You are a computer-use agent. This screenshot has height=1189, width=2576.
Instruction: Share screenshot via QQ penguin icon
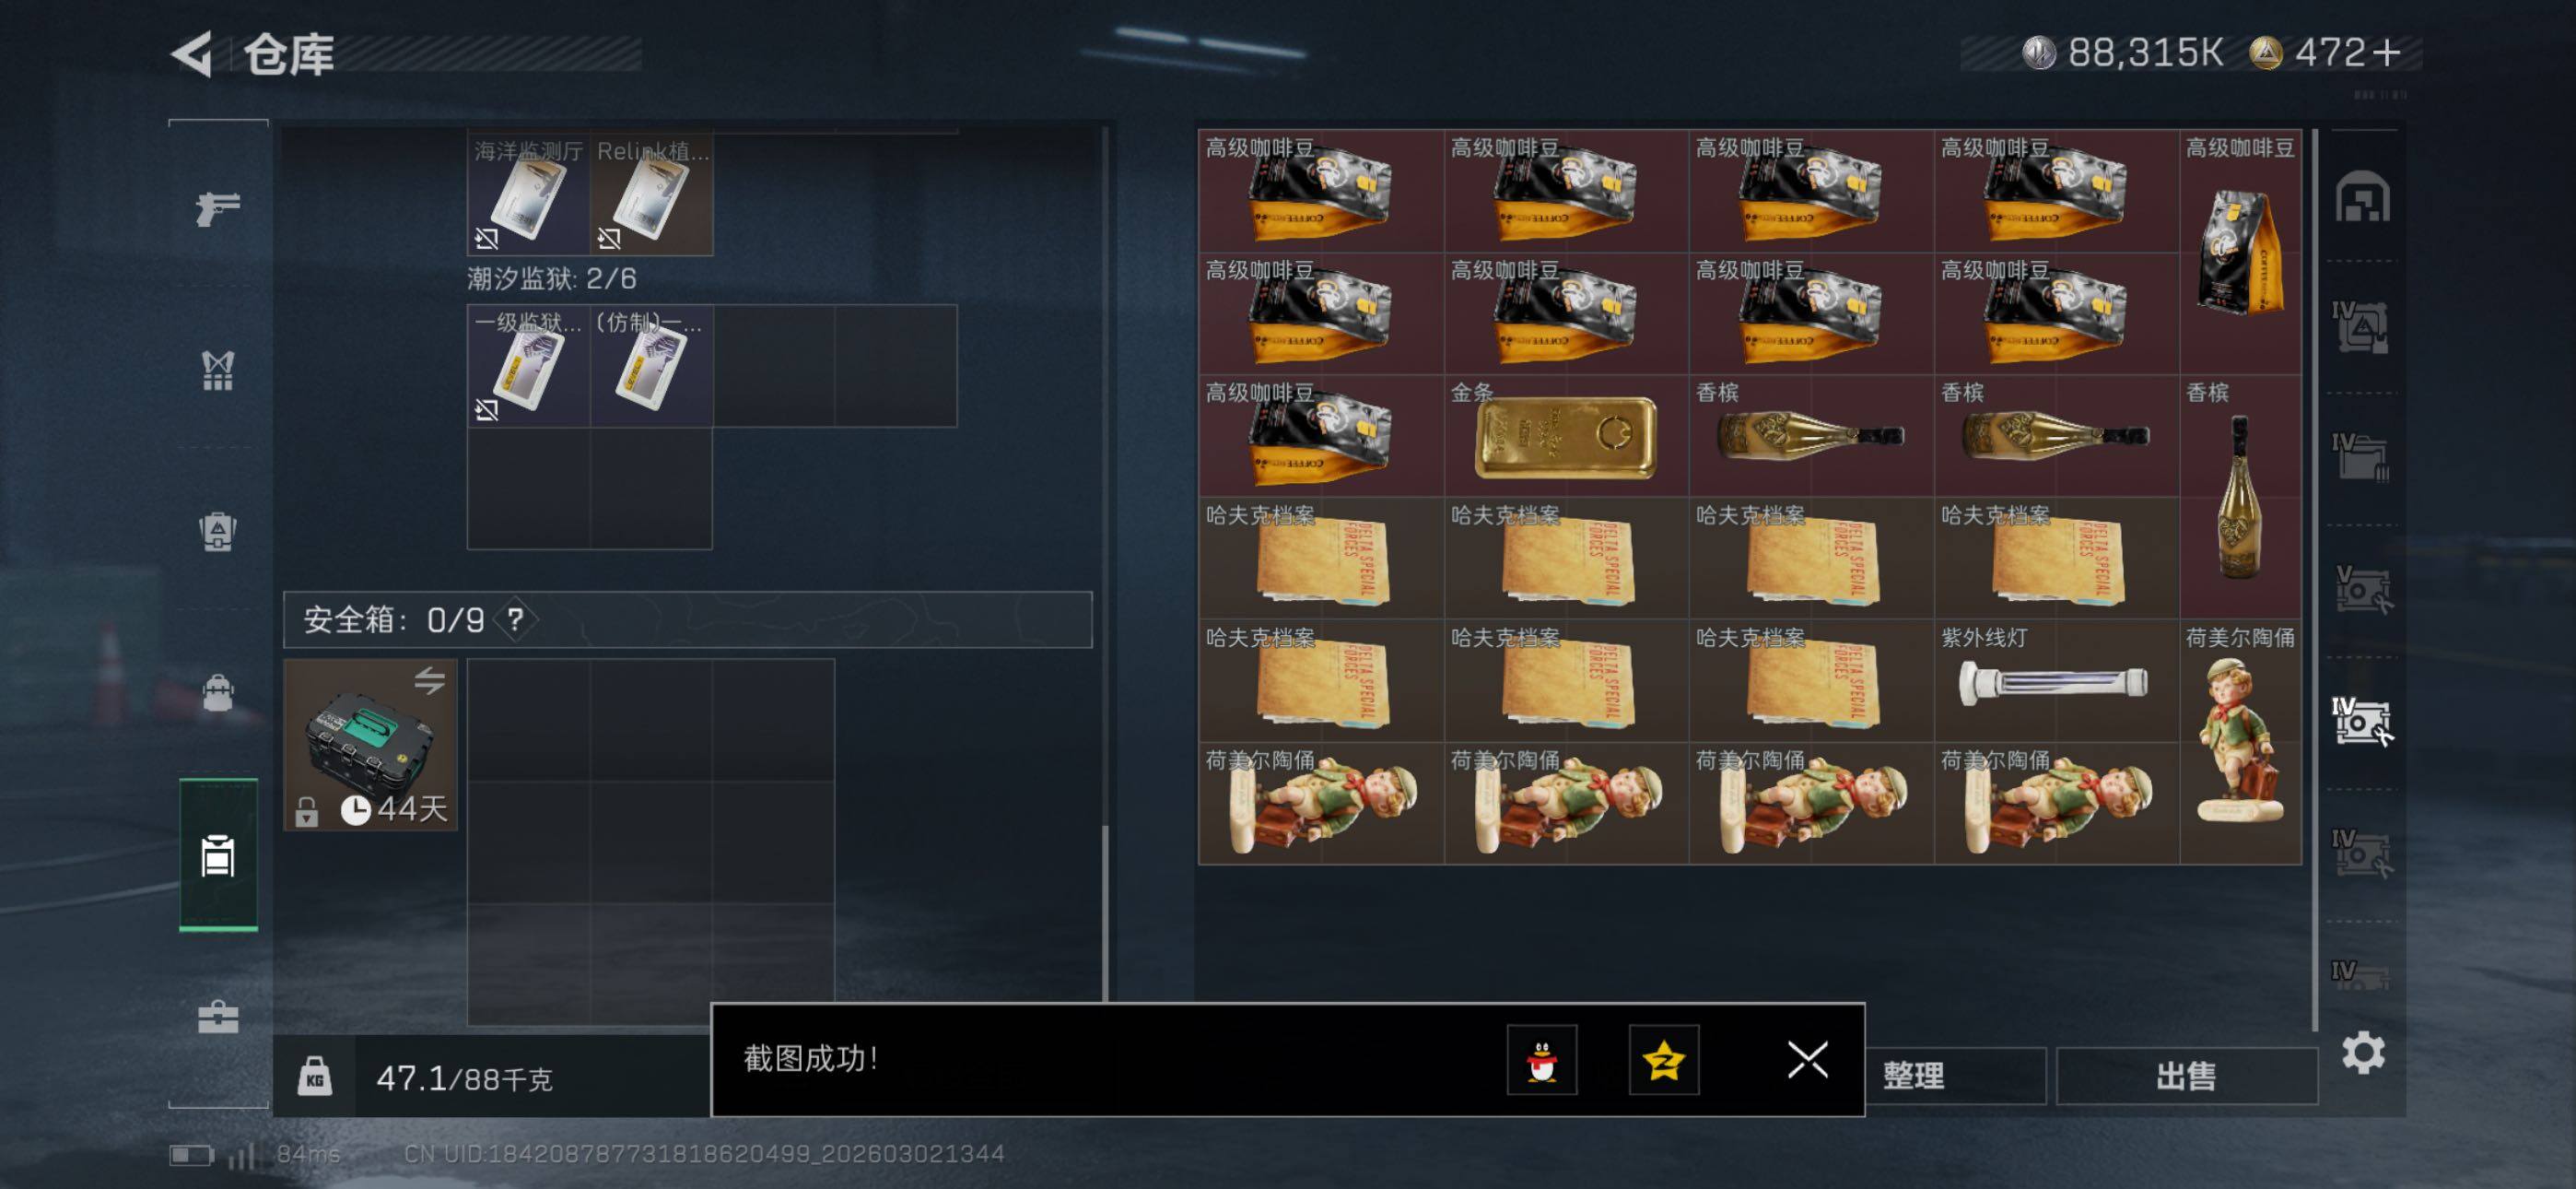(x=1542, y=1060)
